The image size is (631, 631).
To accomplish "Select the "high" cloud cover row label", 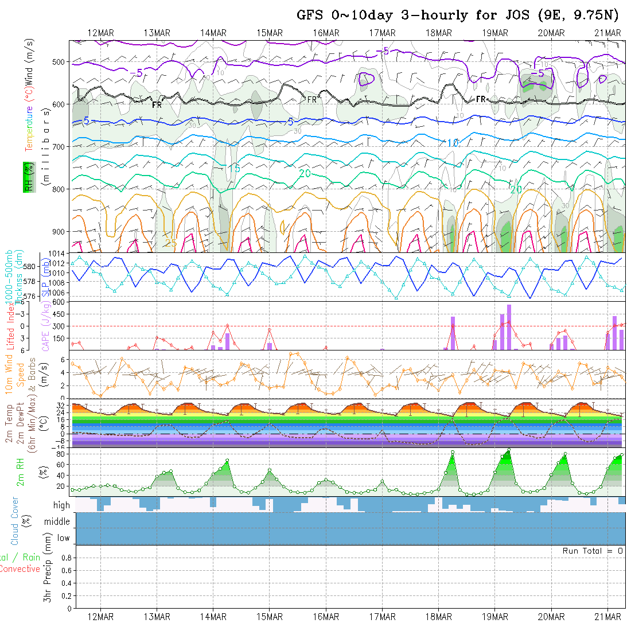I will tap(61, 505).
